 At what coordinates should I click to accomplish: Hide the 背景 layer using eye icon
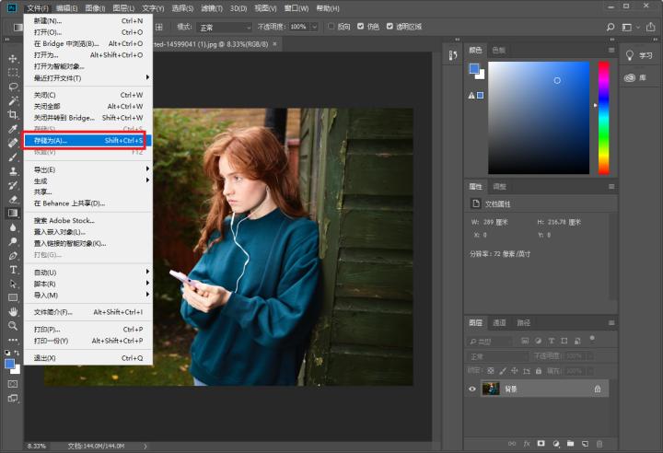tap(472, 389)
